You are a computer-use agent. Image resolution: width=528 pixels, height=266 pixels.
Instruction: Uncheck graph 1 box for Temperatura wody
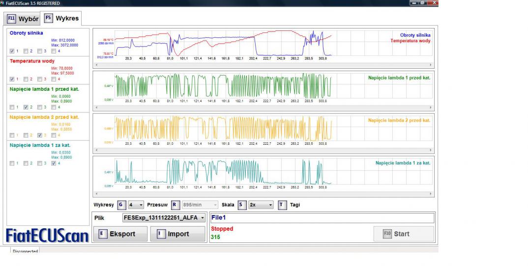[12, 79]
